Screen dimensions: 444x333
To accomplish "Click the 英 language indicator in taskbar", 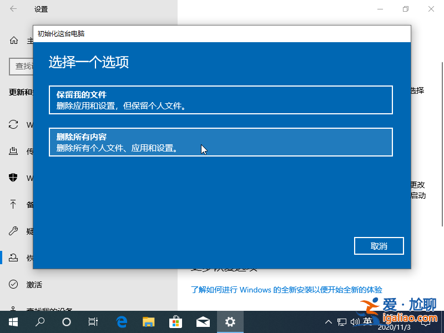I will 367,321.
